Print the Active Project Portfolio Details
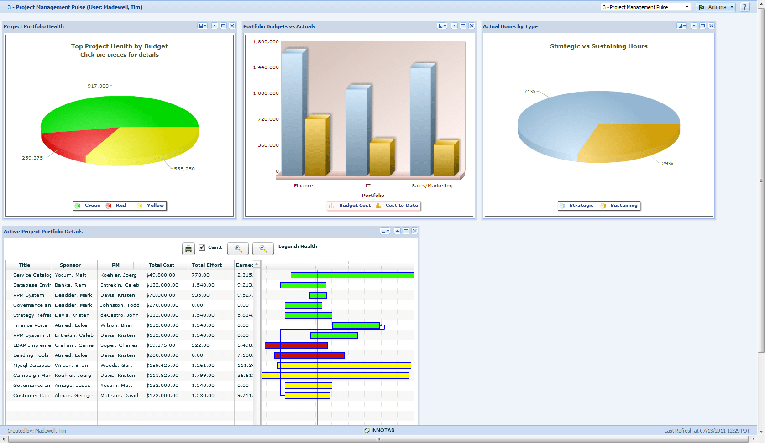The image size is (765, 443). pyautogui.click(x=188, y=248)
